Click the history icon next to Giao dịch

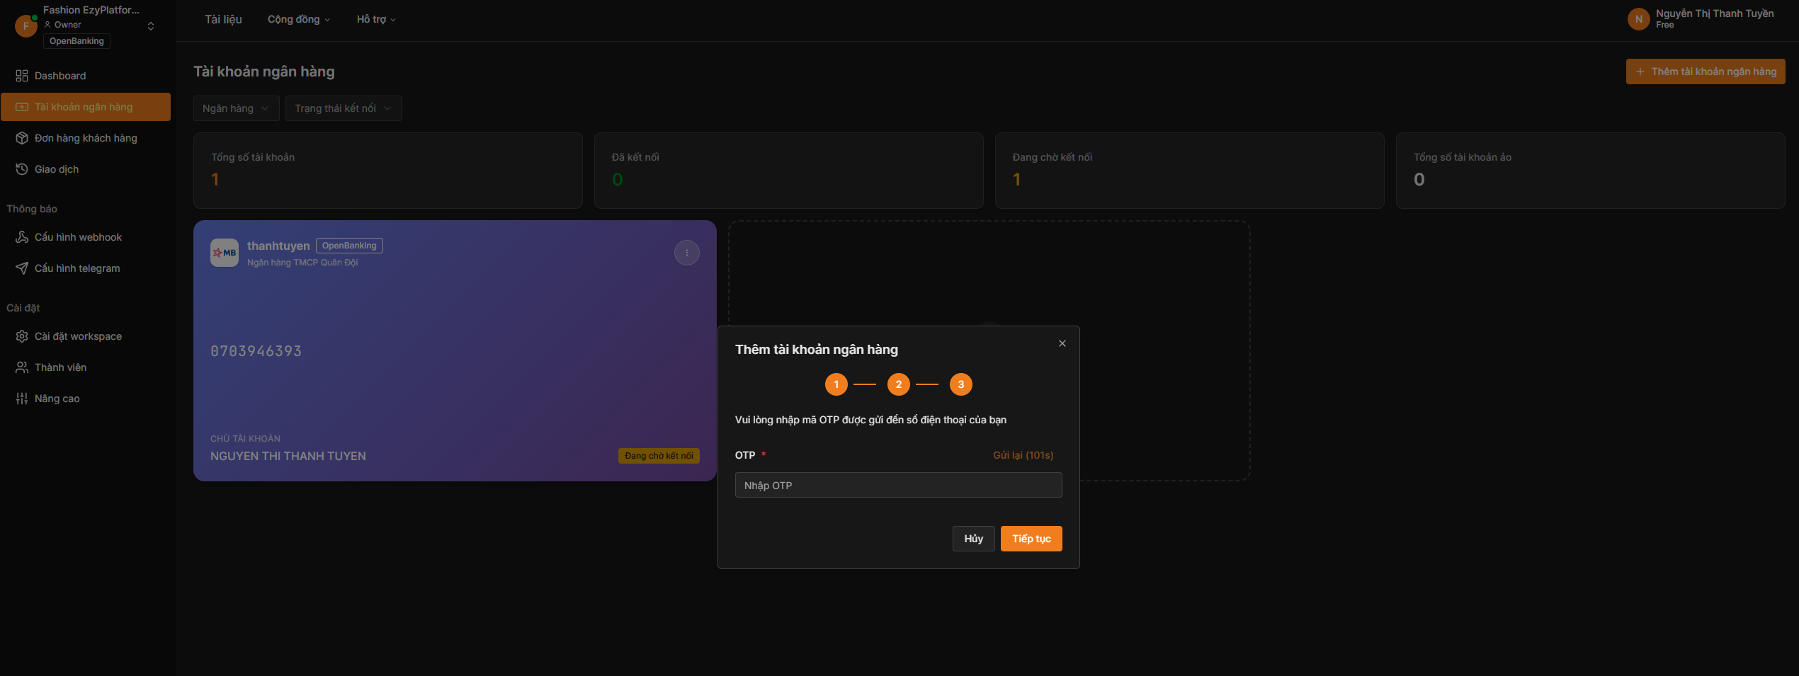22,169
